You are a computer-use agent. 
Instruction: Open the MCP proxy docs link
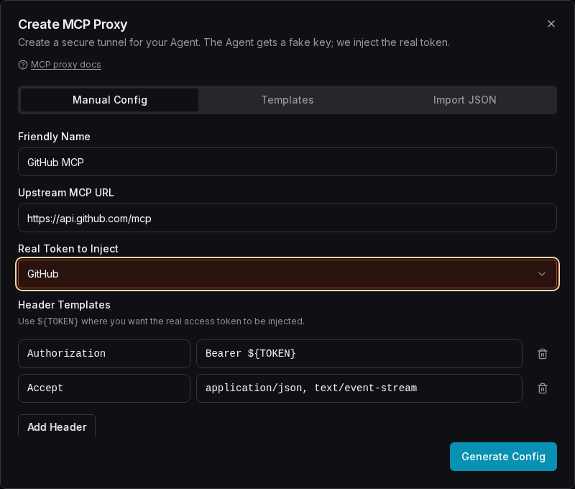point(65,65)
